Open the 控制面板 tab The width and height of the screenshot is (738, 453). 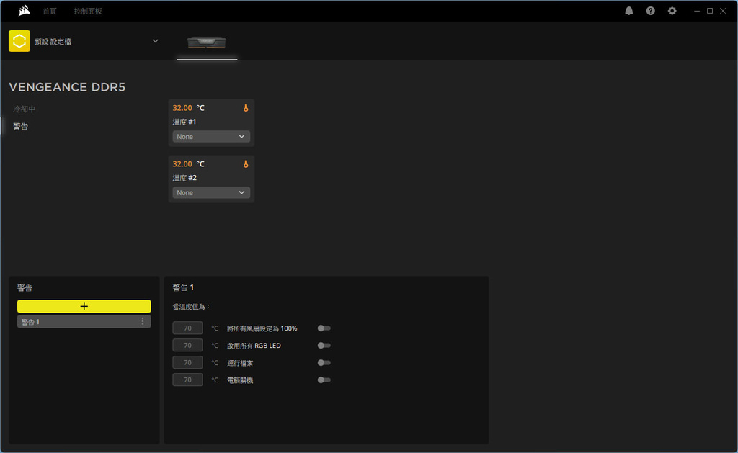87,11
